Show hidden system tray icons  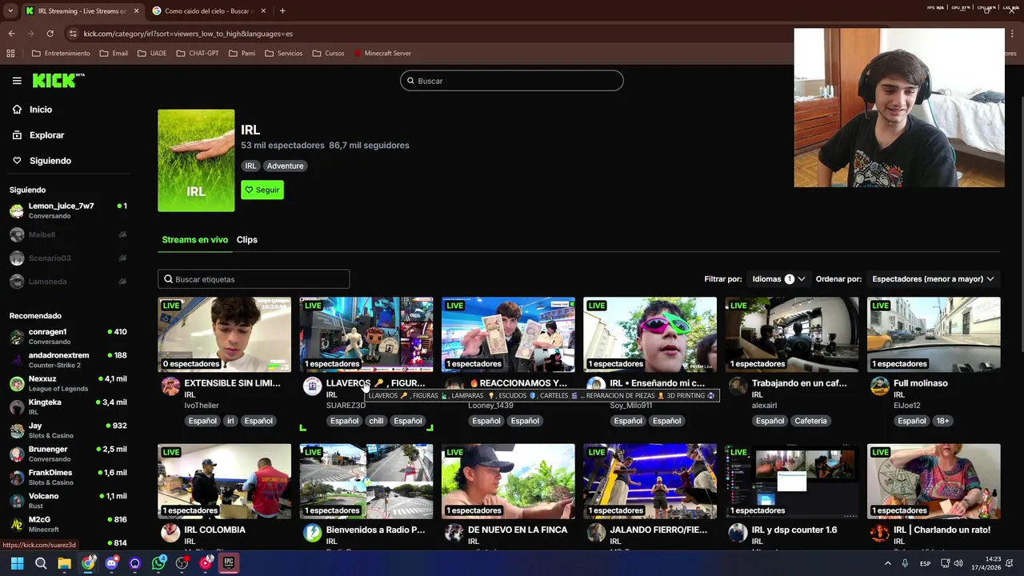(x=887, y=563)
